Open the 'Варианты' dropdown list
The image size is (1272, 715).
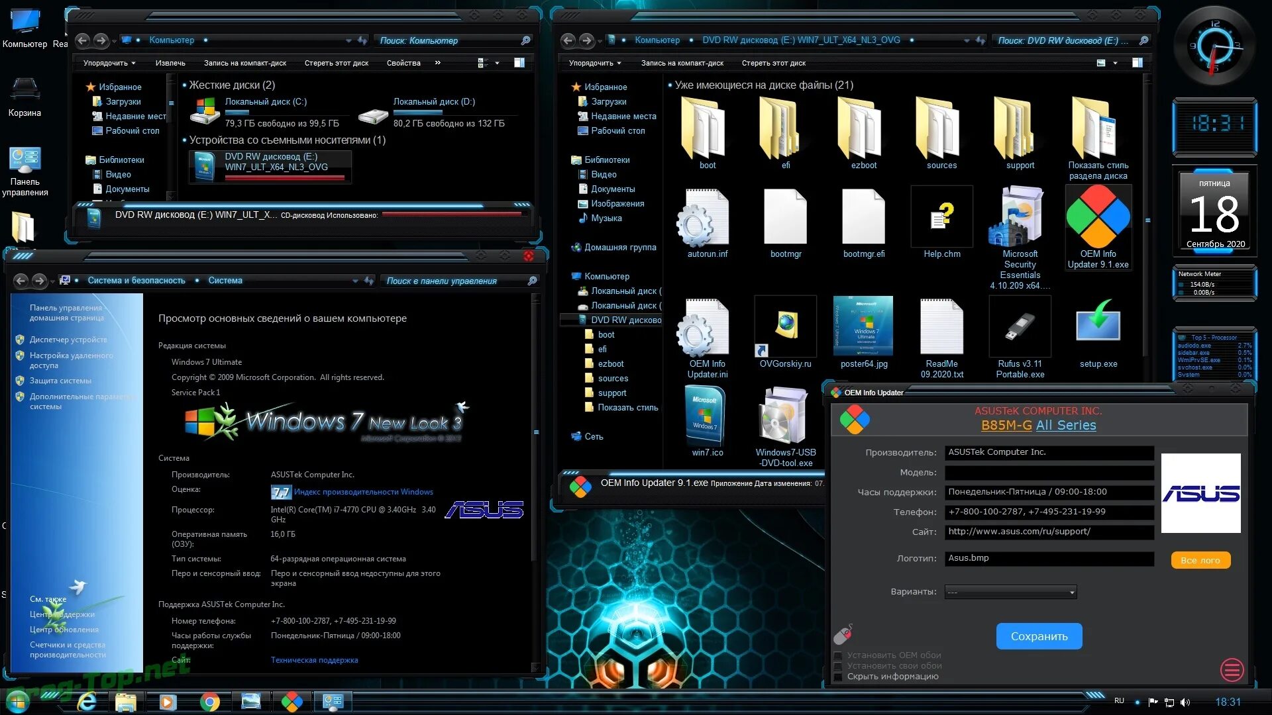(x=1010, y=592)
